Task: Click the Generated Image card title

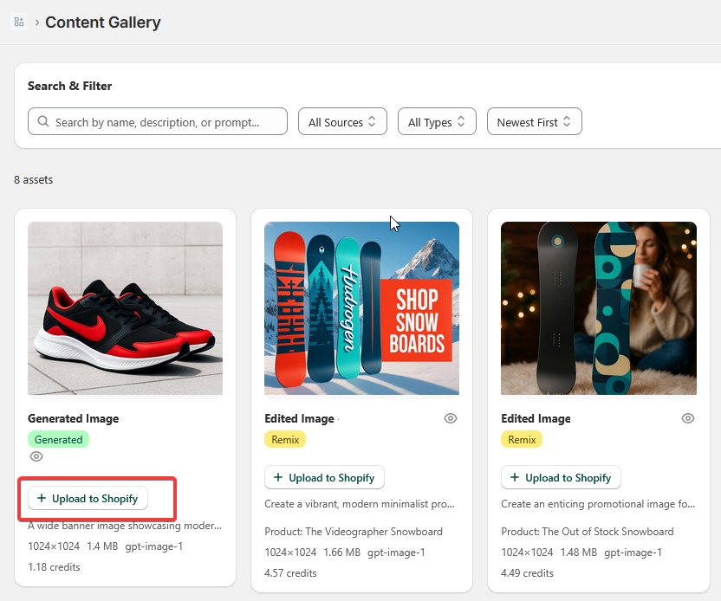Action: pyautogui.click(x=73, y=418)
